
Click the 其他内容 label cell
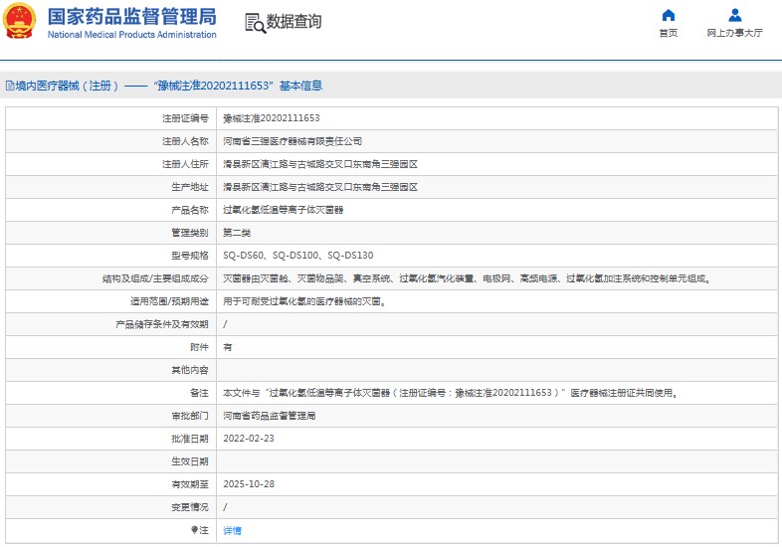click(x=110, y=370)
